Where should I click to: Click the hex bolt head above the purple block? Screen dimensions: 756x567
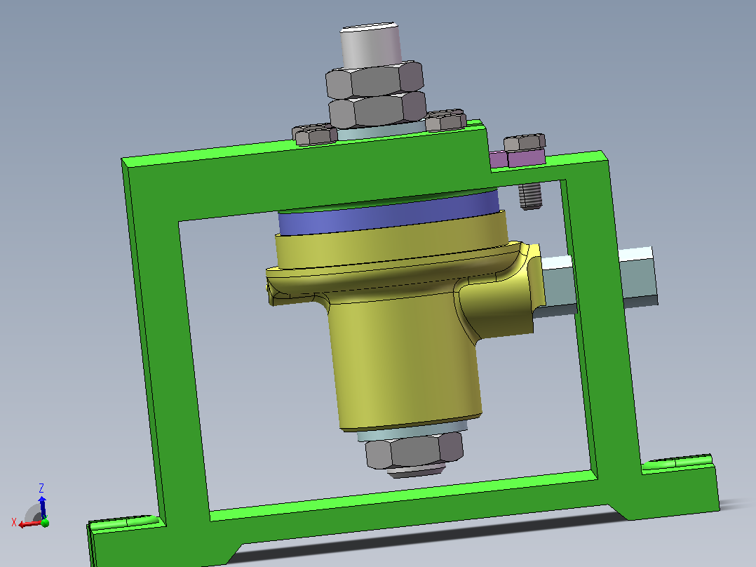[x=525, y=142]
